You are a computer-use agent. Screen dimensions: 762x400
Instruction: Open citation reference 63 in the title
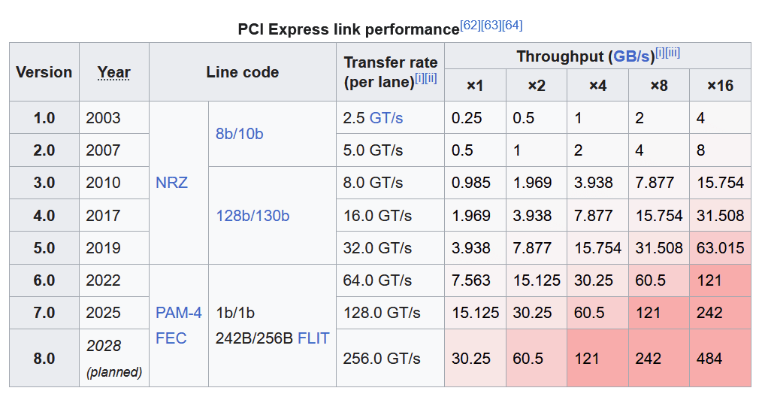tap(492, 26)
